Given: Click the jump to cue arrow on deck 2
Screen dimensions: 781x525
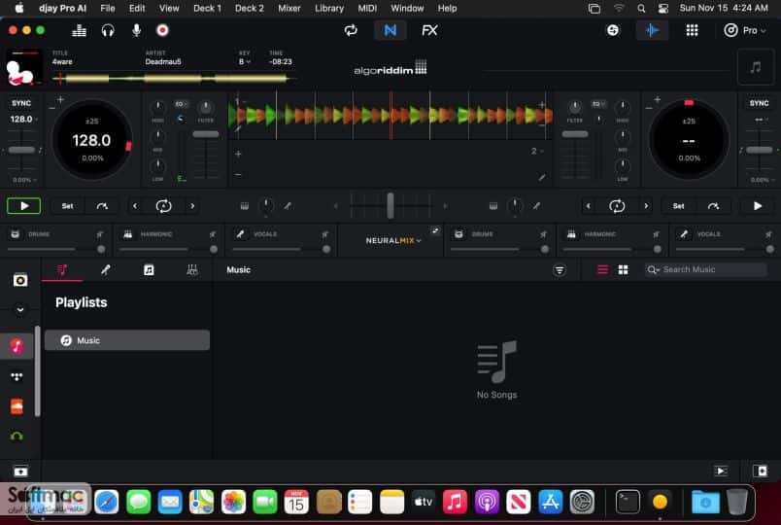Looking at the screenshot, I should point(713,206).
